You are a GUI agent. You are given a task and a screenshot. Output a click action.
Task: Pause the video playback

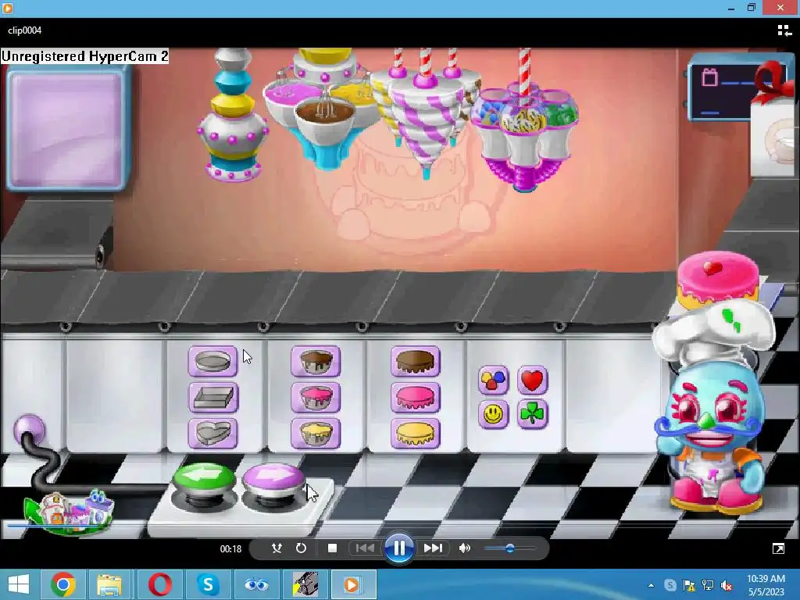[x=399, y=548]
